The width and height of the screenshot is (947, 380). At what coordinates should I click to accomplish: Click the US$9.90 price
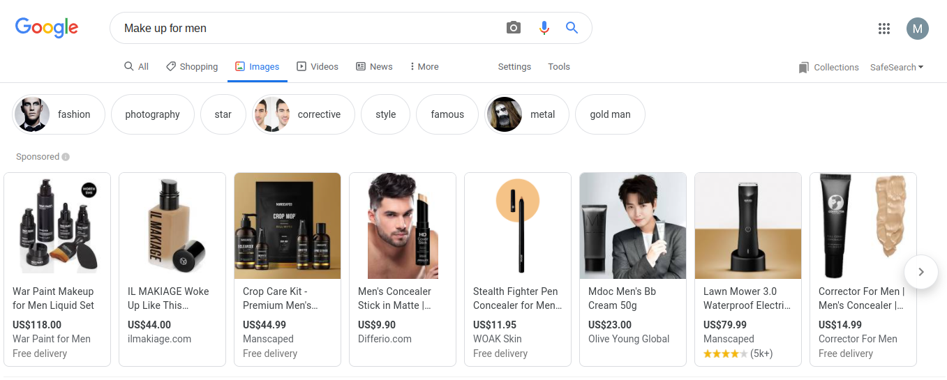point(377,325)
